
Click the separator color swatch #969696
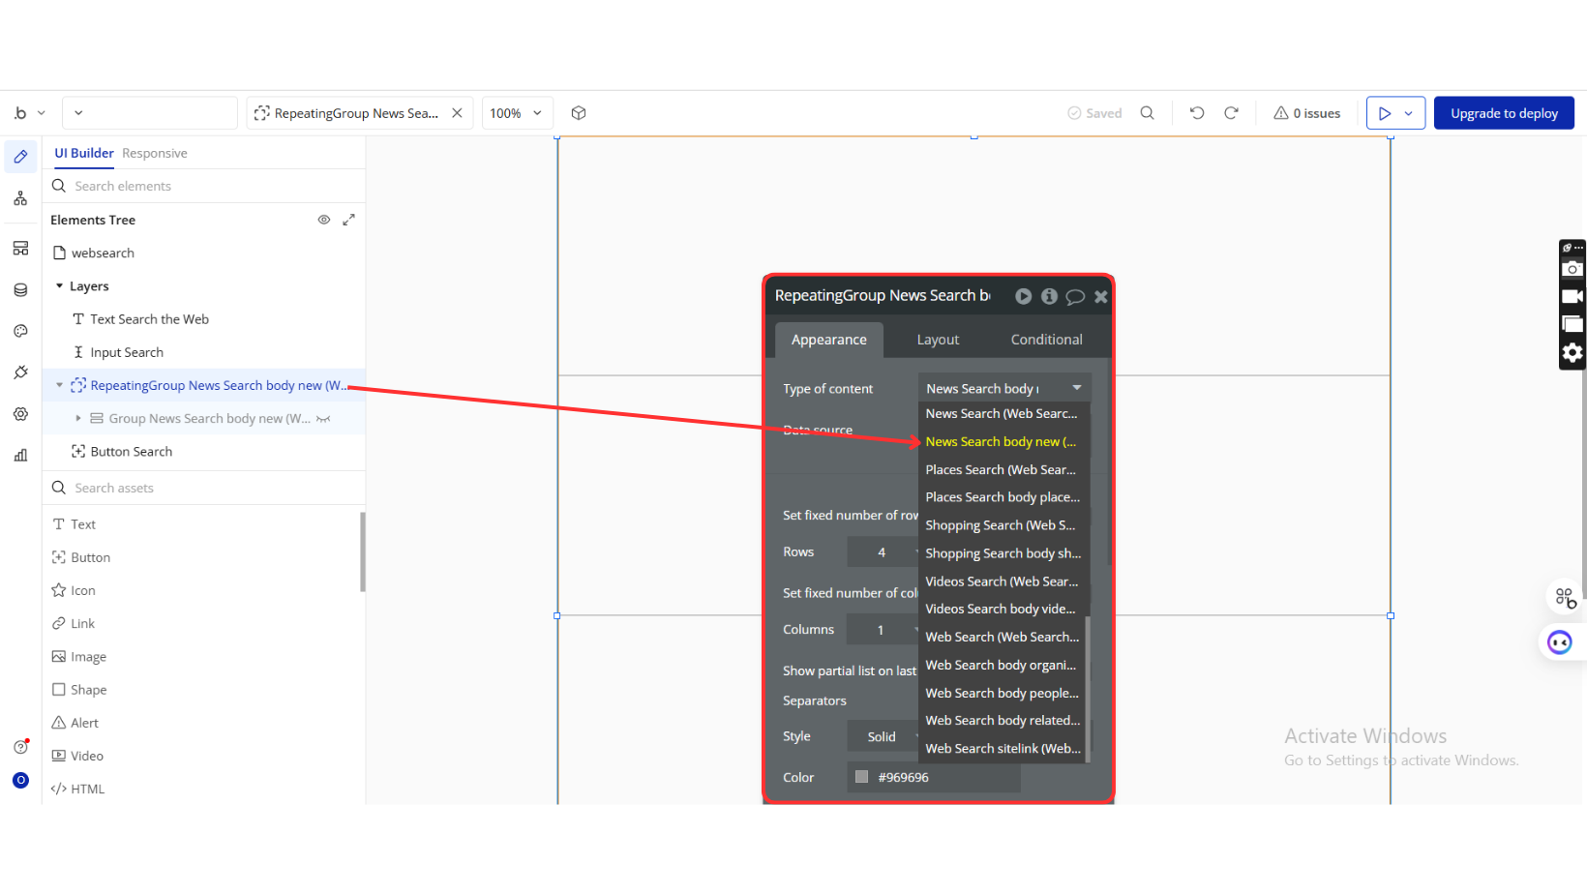(861, 777)
